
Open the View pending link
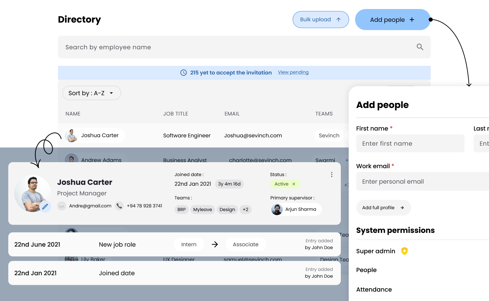pos(293,72)
